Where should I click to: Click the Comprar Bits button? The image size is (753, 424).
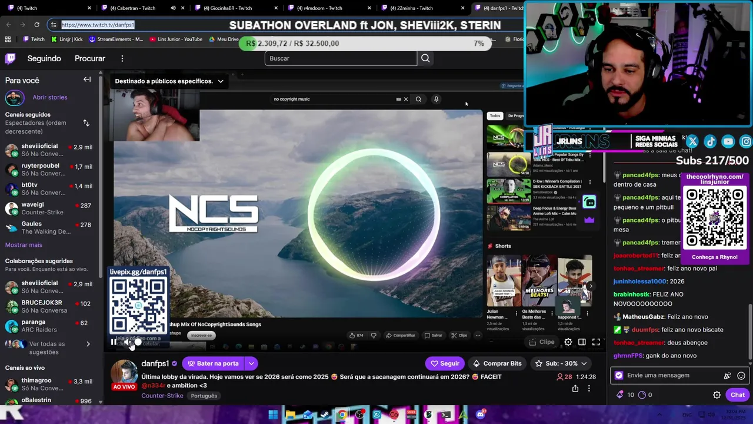[x=498, y=363]
